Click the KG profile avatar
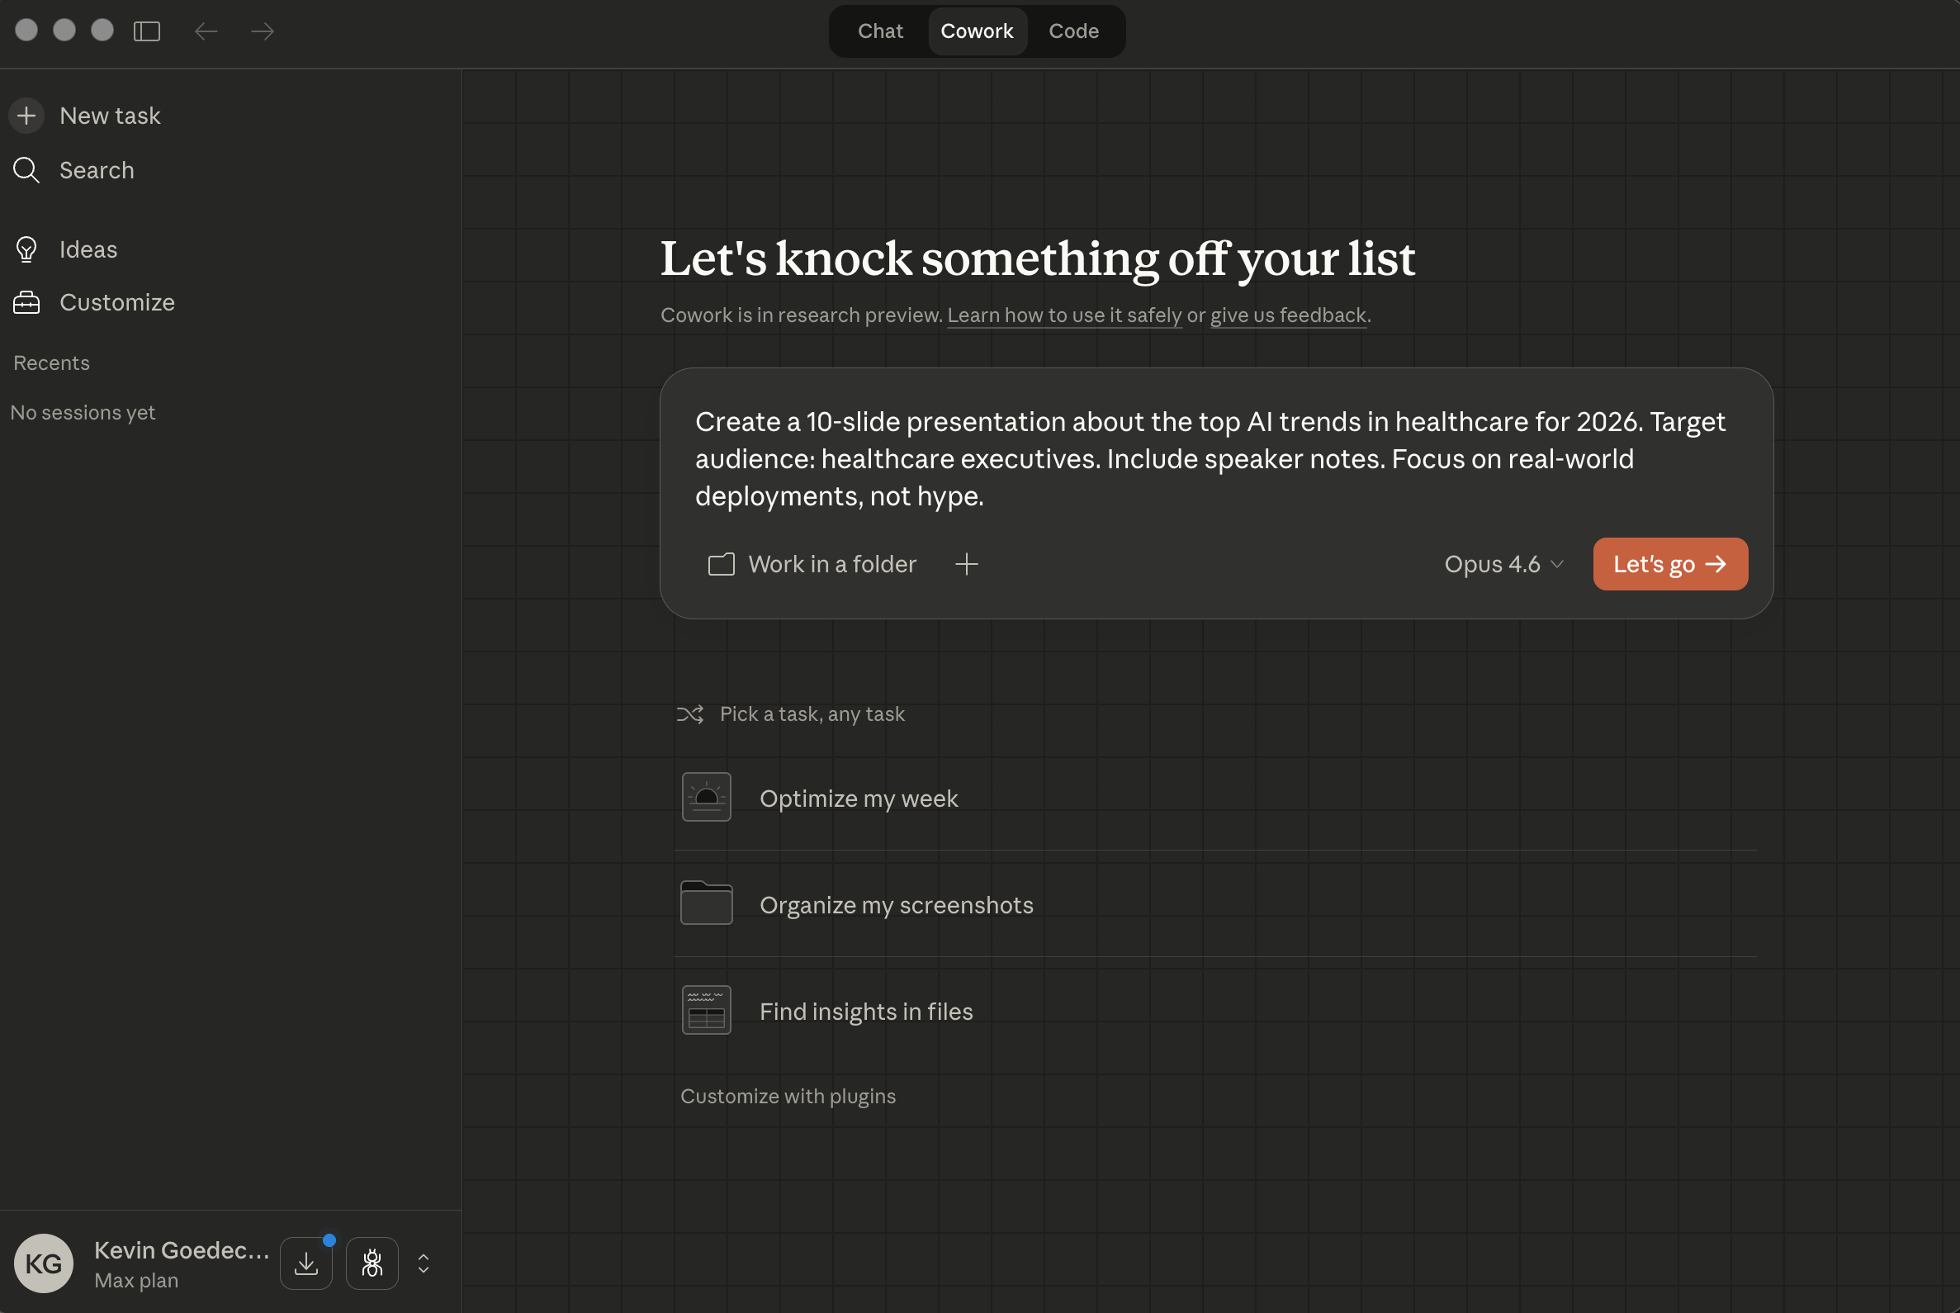The height and width of the screenshot is (1313, 1960). pyautogui.click(x=45, y=1263)
